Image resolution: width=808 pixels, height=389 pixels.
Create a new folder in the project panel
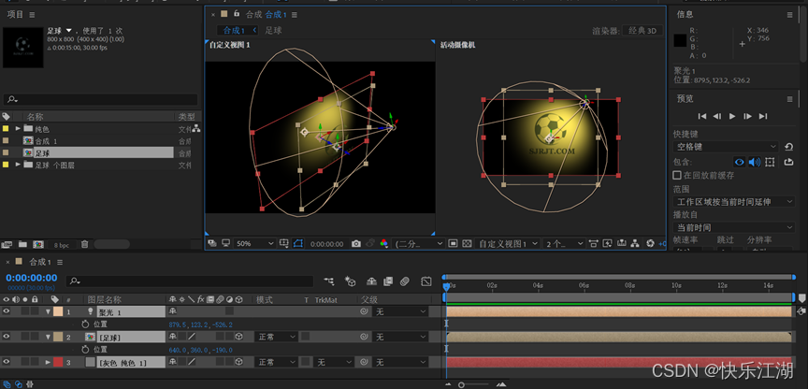coord(22,244)
